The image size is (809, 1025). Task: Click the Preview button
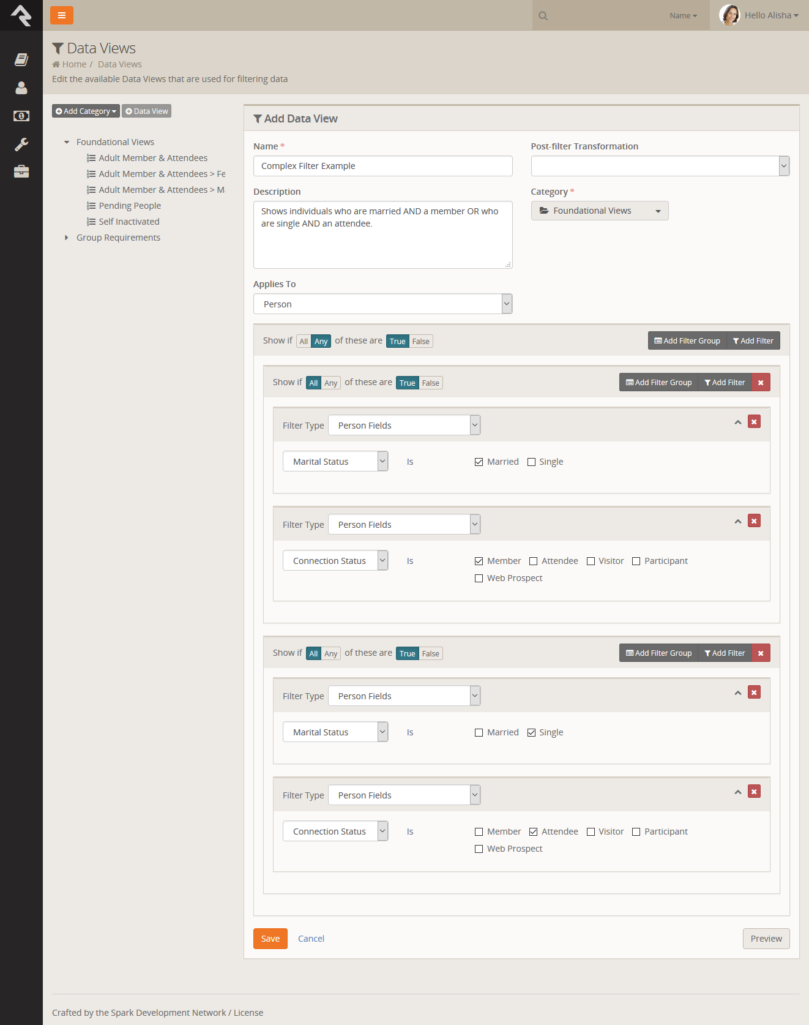tap(766, 939)
